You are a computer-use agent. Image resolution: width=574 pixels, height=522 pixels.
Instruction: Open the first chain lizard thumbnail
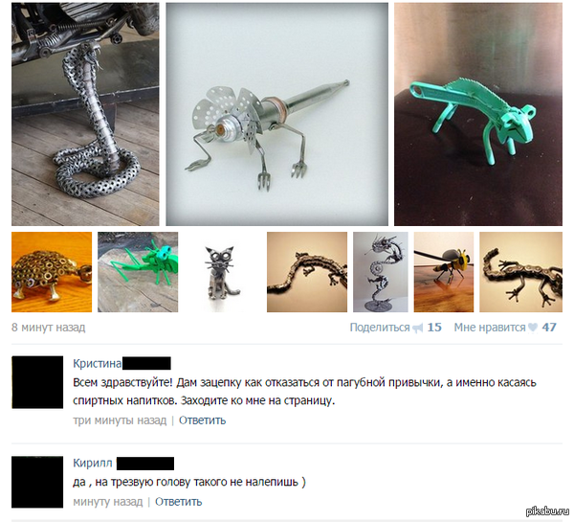(307, 272)
